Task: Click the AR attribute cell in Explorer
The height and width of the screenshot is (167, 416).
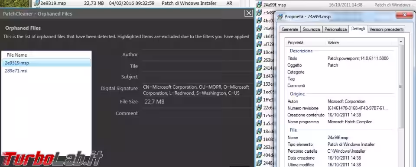Action: pyautogui.click(x=229, y=3)
